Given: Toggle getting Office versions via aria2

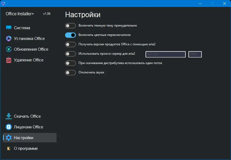Looking at the screenshot, I should 70,44.
